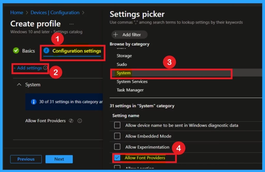Click Allow Font Providers in the left pane
The width and height of the screenshot is (265, 172).
tap(46, 121)
